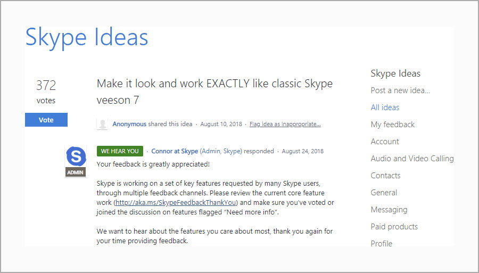Click Flag idea as inappropriate link
Screen dimensions: 479x273
[285, 124]
